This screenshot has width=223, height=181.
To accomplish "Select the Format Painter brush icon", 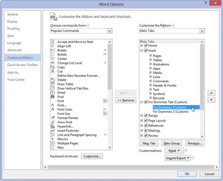I will (x=53, y=118).
